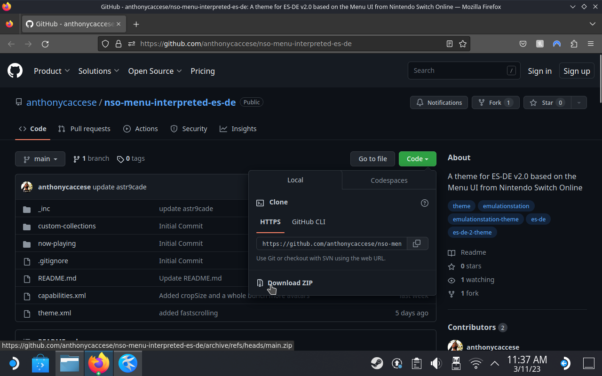Open the main branch dropdown
The image size is (602, 376).
click(40, 159)
